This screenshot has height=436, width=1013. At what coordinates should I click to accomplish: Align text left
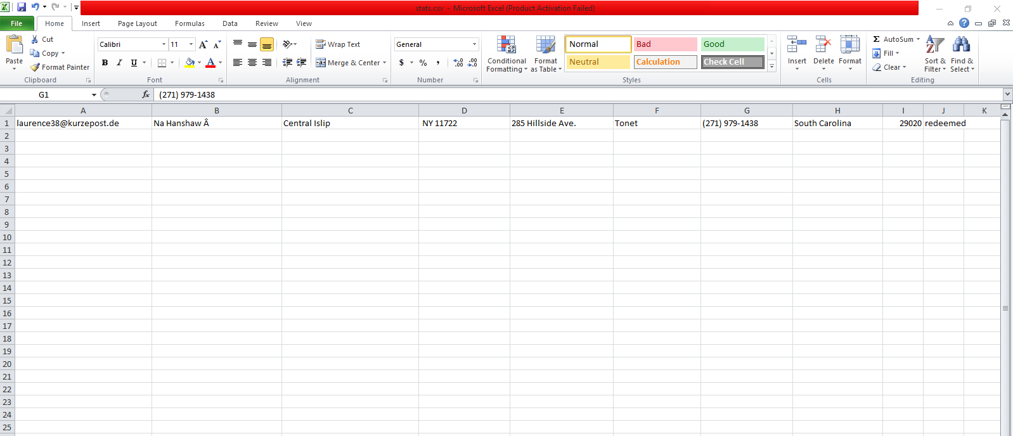238,63
